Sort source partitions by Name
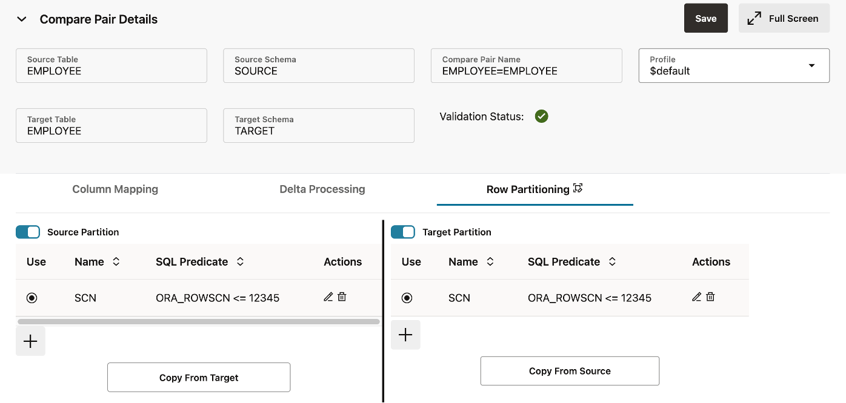The width and height of the screenshot is (846, 403). coord(116,262)
